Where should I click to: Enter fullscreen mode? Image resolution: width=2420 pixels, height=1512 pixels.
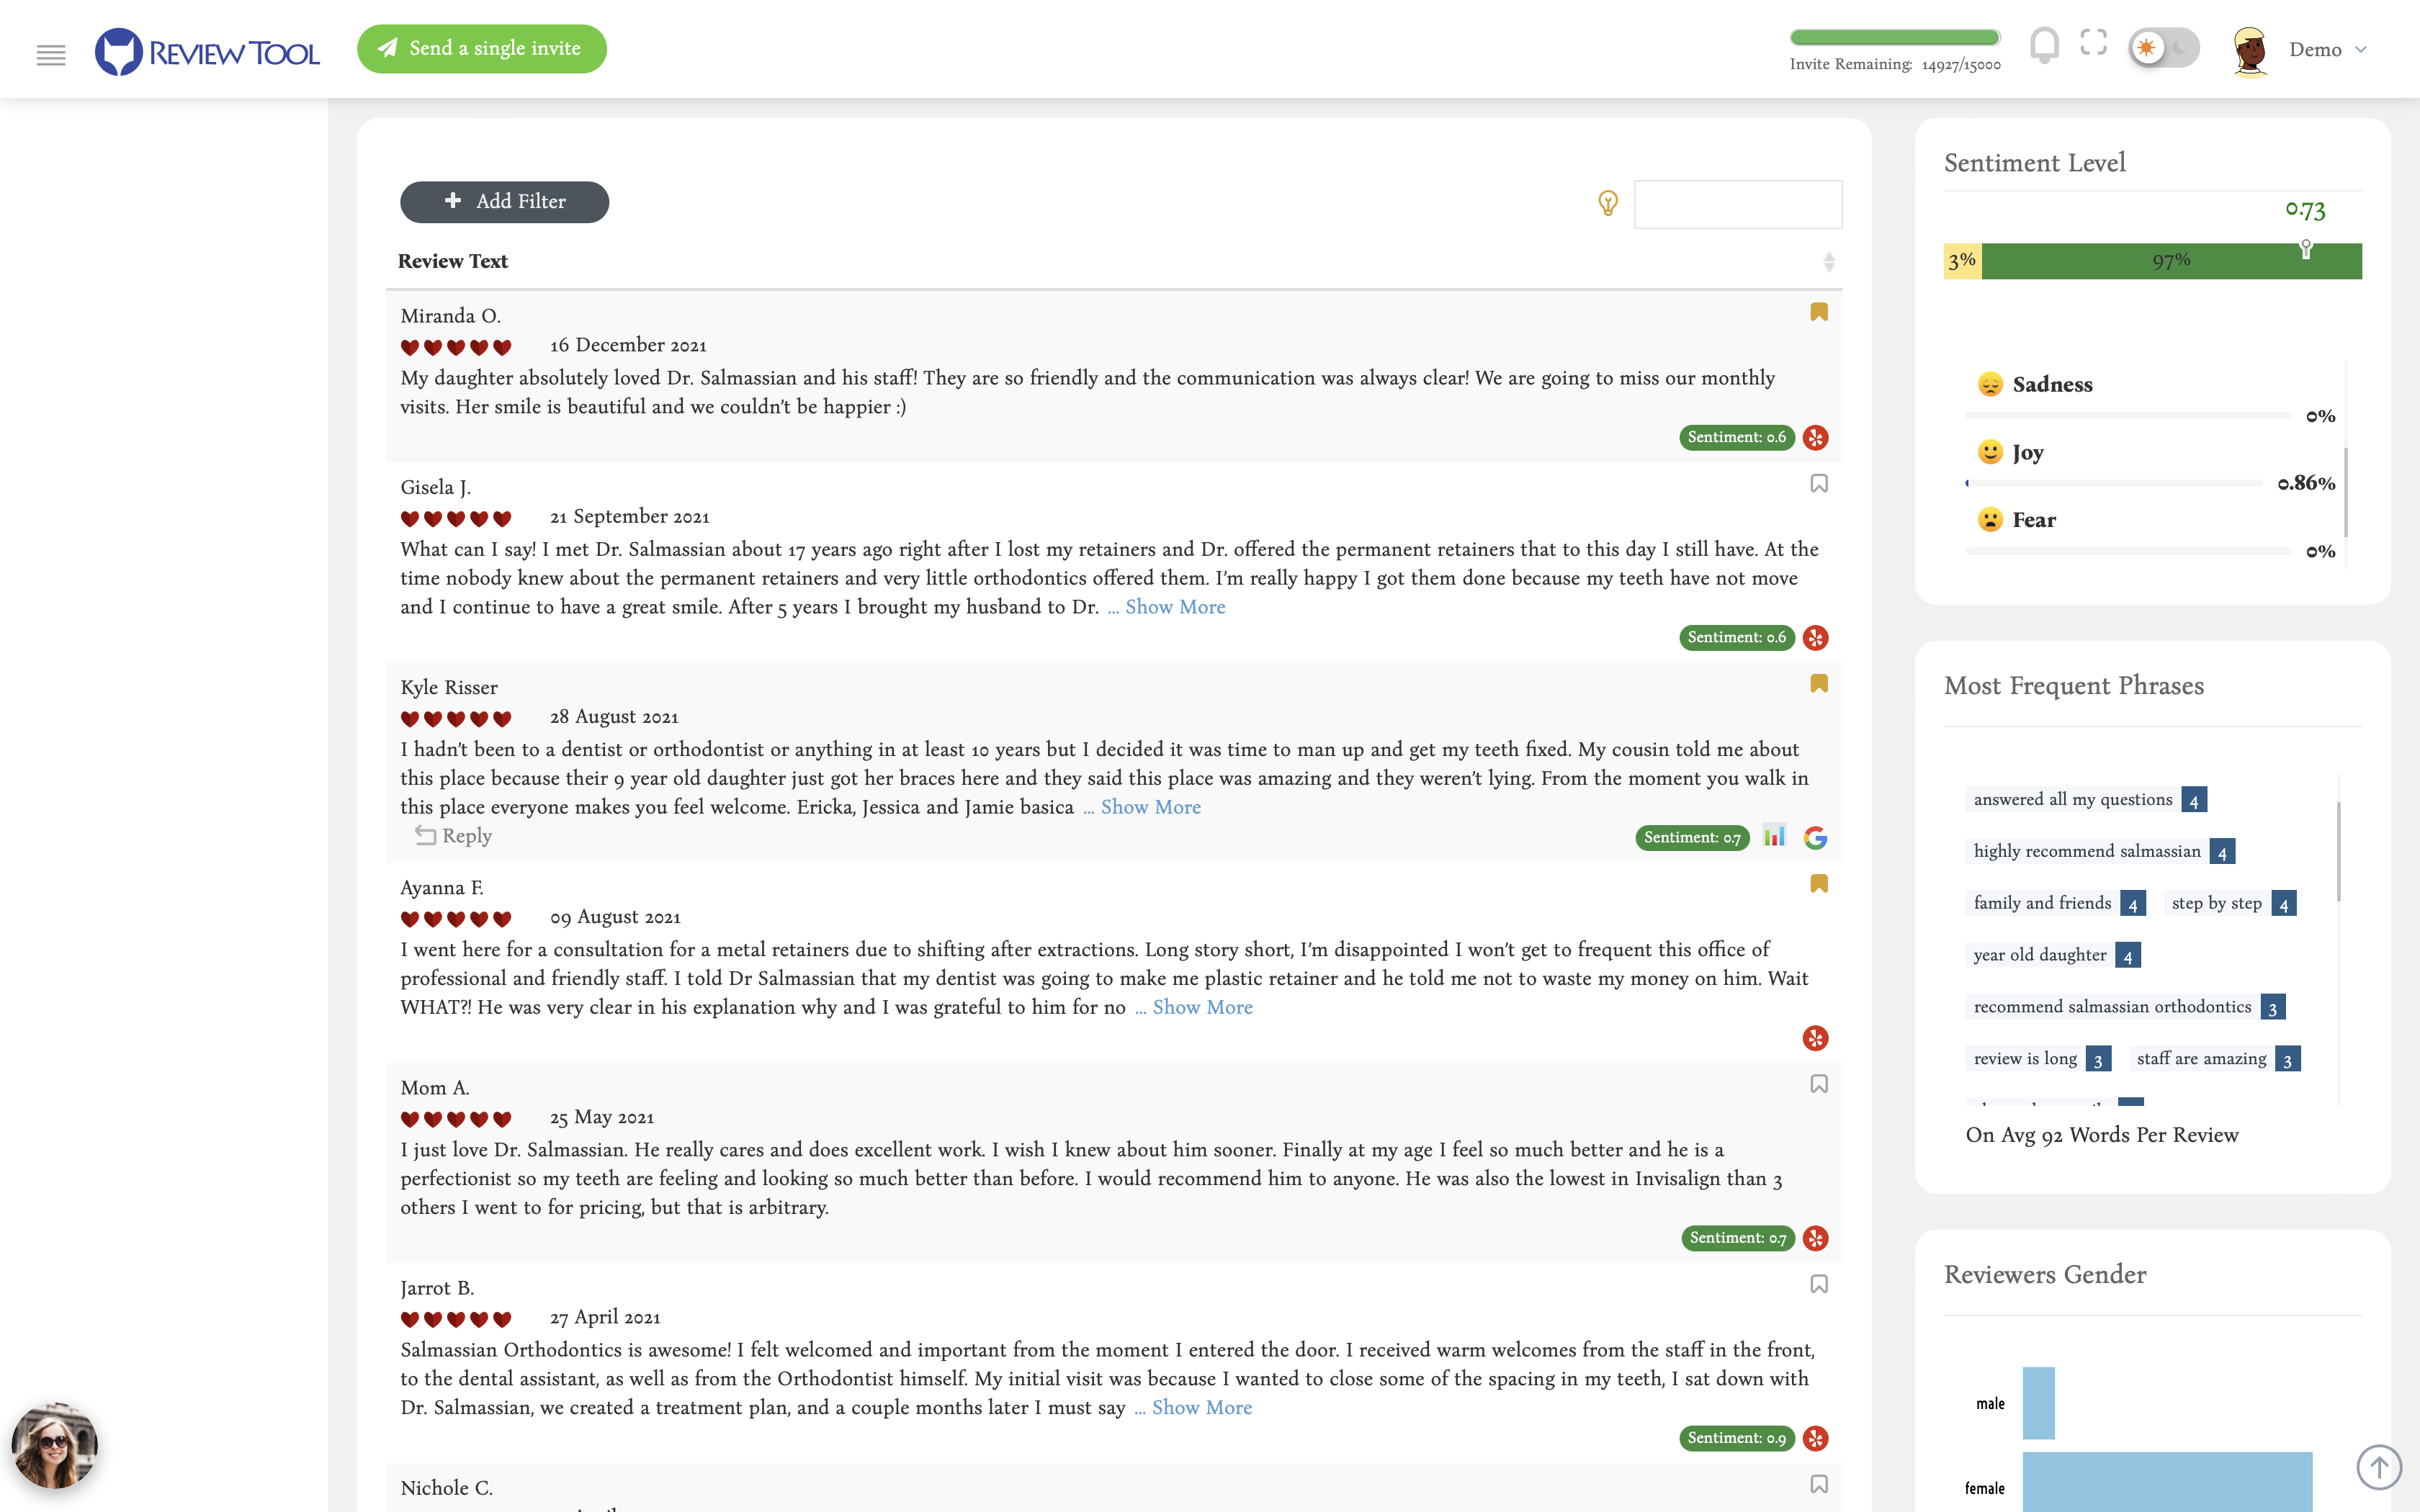pos(2094,45)
